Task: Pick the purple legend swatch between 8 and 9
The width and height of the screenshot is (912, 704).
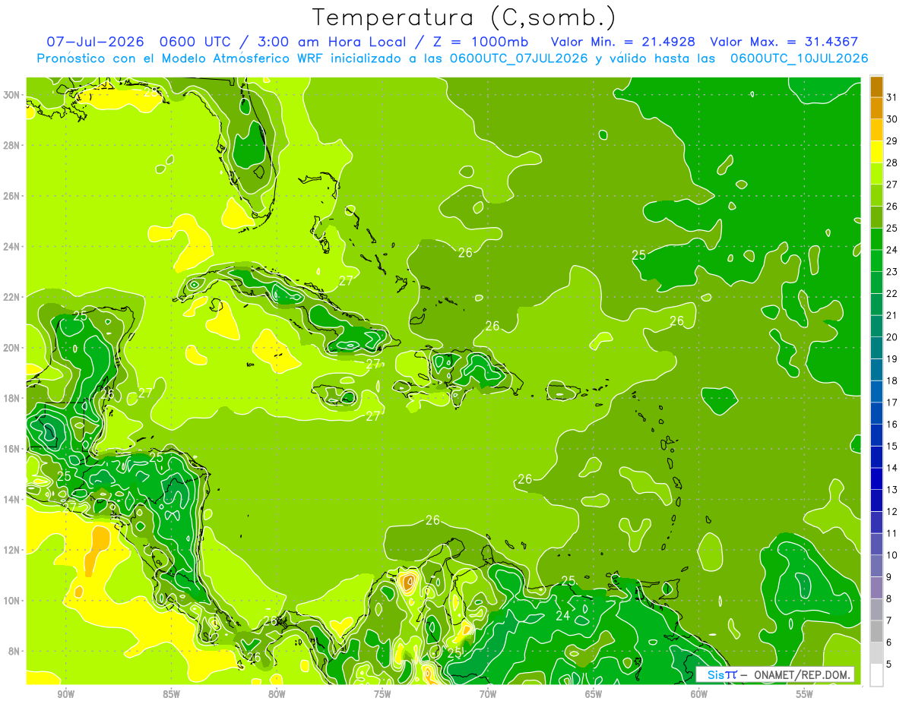Action: click(x=876, y=588)
